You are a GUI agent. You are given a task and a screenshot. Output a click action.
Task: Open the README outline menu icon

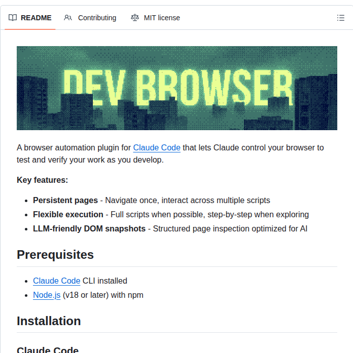[x=341, y=18]
